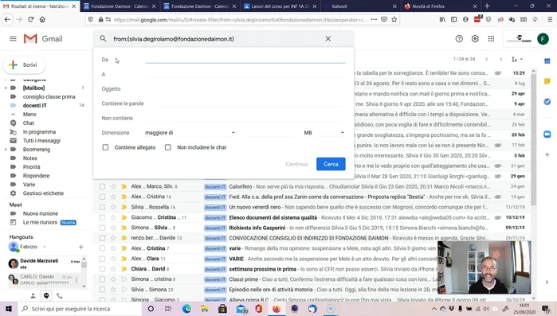Image resolution: width=557 pixels, height=316 pixels.
Task: Star the Calorifero conversation
Action: (x=113, y=186)
